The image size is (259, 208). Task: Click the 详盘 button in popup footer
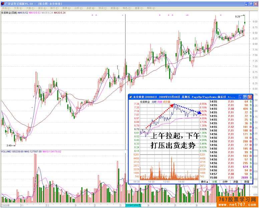[x=236, y=182]
